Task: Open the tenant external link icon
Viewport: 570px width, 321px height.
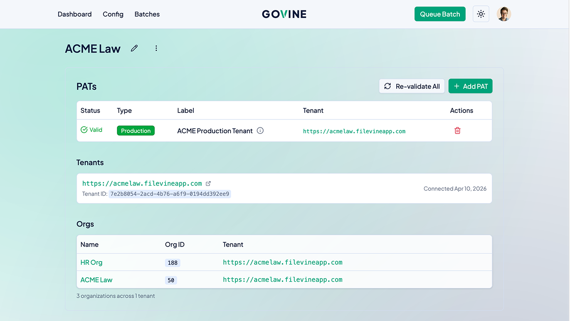Action: tap(208, 184)
